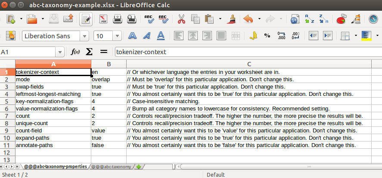Click the Undo arrow icon
The height and width of the screenshot is (178, 382).
(x=248, y=19)
